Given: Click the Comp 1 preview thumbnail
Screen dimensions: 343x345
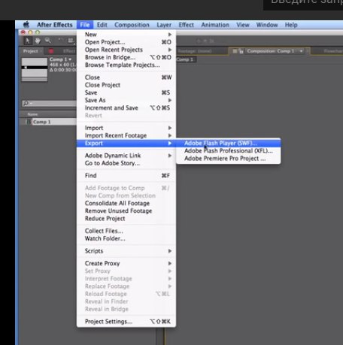Looking at the screenshot, I should (35, 69).
